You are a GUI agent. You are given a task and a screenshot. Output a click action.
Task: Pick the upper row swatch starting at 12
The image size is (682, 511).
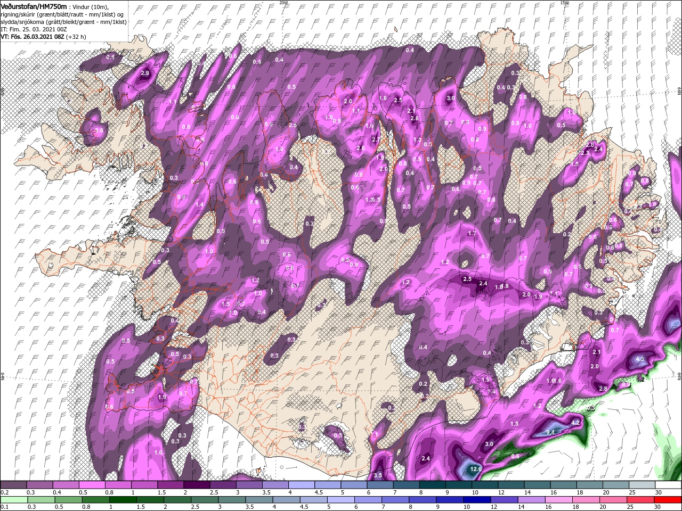[x=511, y=485]
